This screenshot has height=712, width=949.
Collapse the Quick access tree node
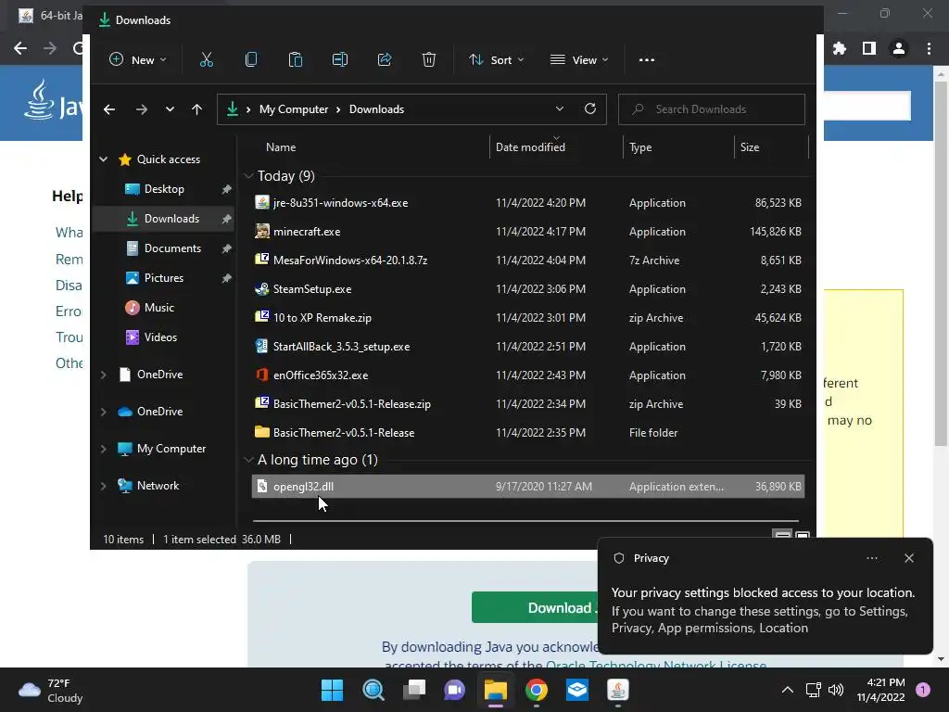tap(104, 159)
